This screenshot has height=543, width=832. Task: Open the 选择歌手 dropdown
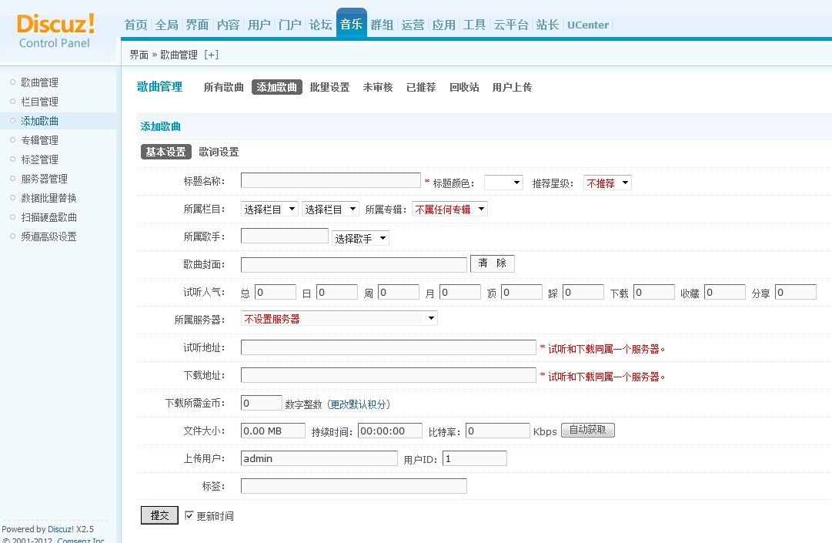click(360, 239)
